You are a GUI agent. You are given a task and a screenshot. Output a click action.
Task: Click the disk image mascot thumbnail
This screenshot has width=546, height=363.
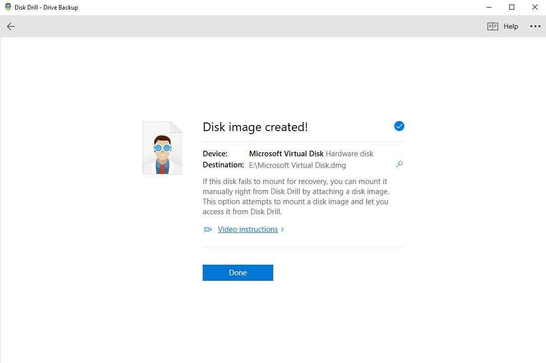[x=163, y=148]
